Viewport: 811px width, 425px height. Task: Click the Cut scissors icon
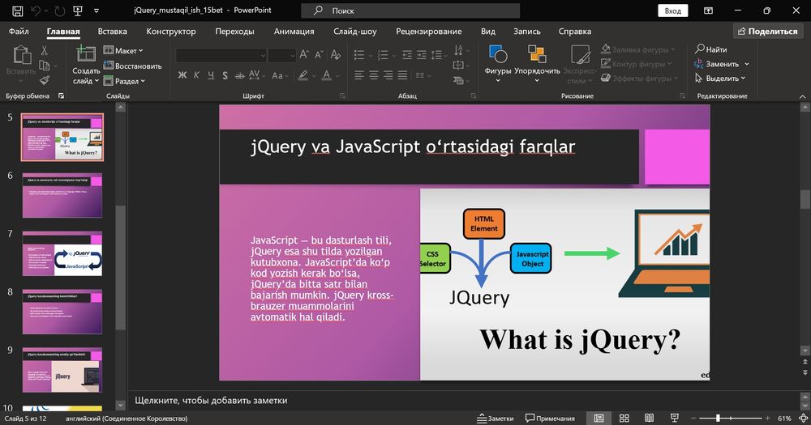click(x=45, y=51)
